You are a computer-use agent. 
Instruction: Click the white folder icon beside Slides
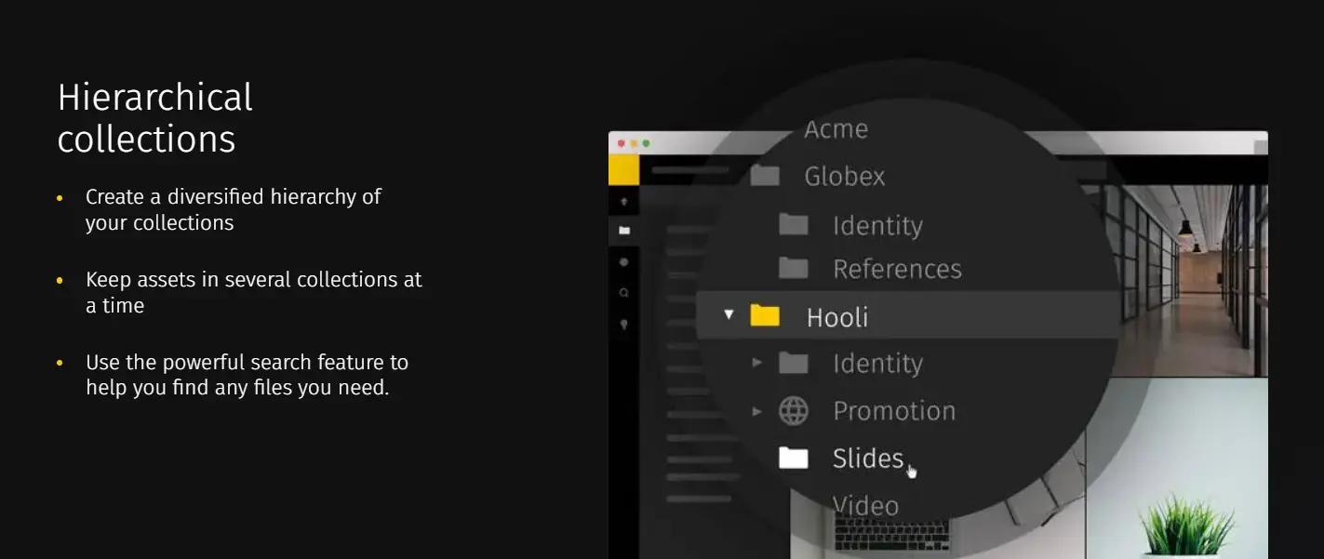point(792,457)
